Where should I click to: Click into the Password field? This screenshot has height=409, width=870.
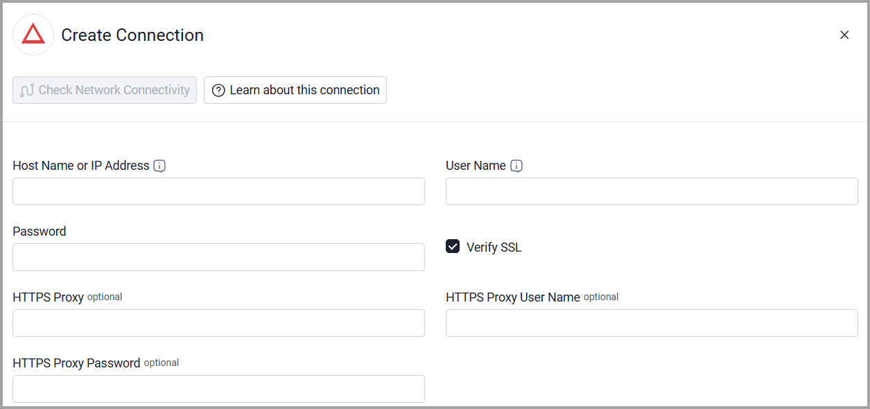click(x=218, y=257)
